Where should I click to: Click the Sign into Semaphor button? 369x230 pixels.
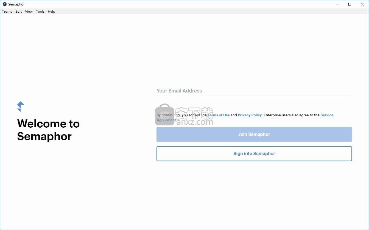(254, 153)
